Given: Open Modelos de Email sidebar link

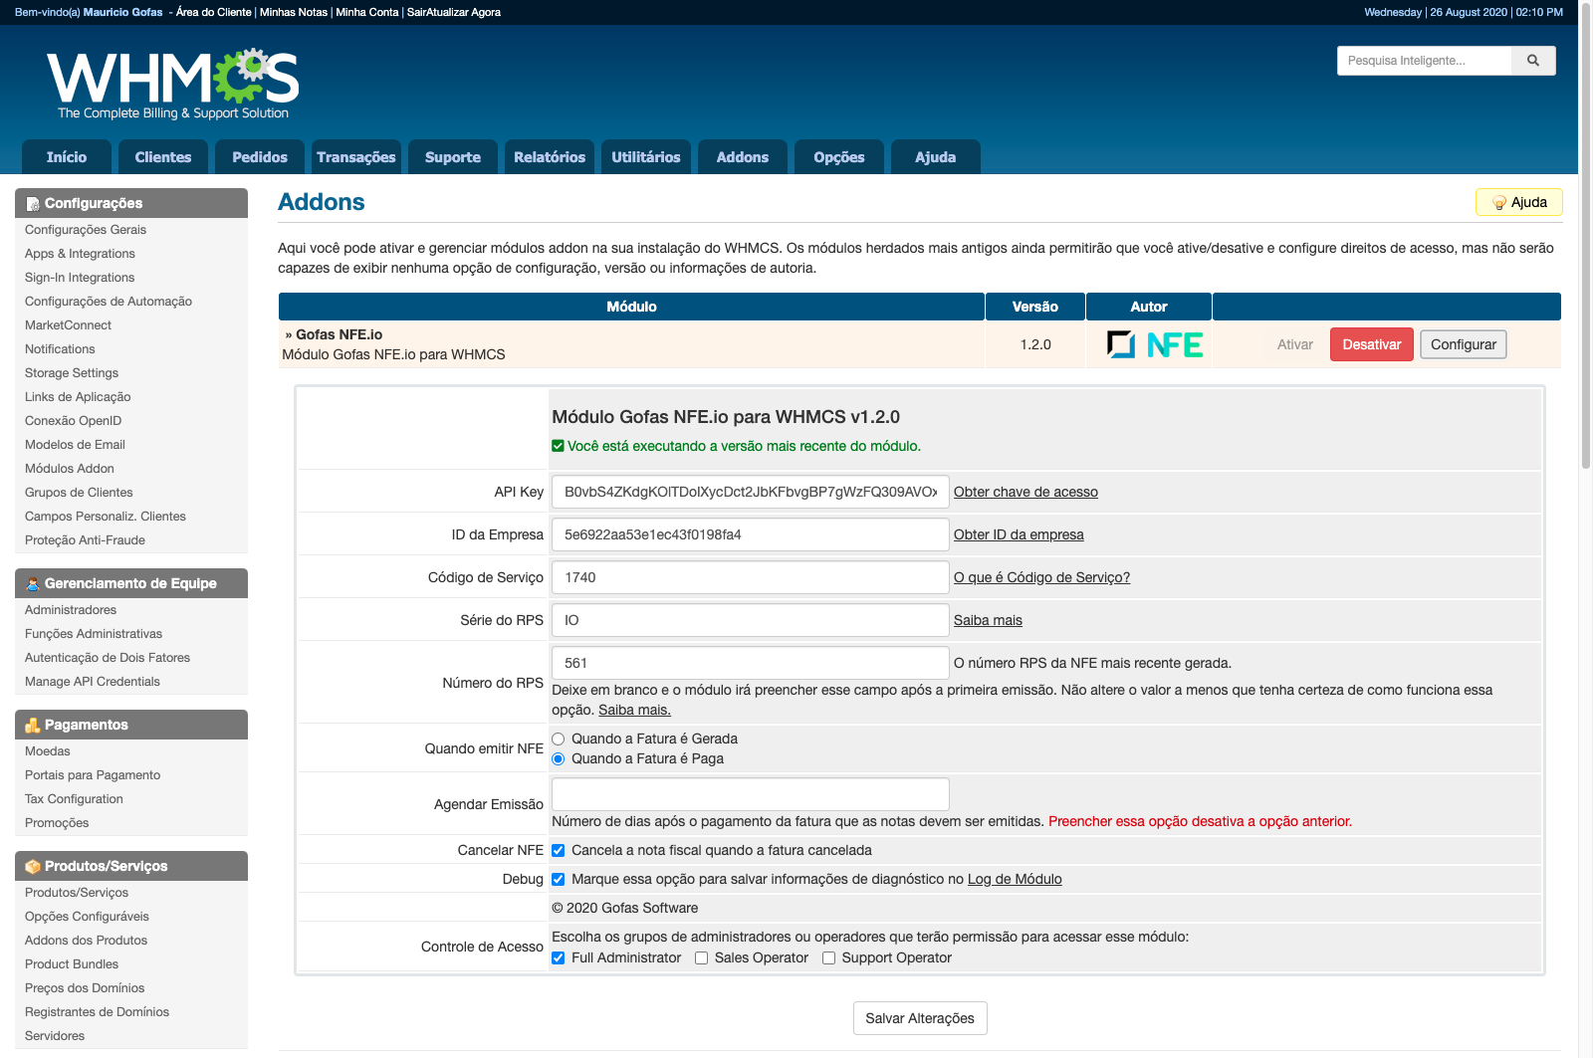Looking at the screenshot, I should pos(75,445).
